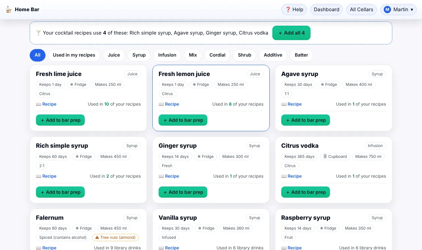Filter by Shrub category
Image resolution: width=422 pixels, height=250 pixels.
(x=245, y=55)
